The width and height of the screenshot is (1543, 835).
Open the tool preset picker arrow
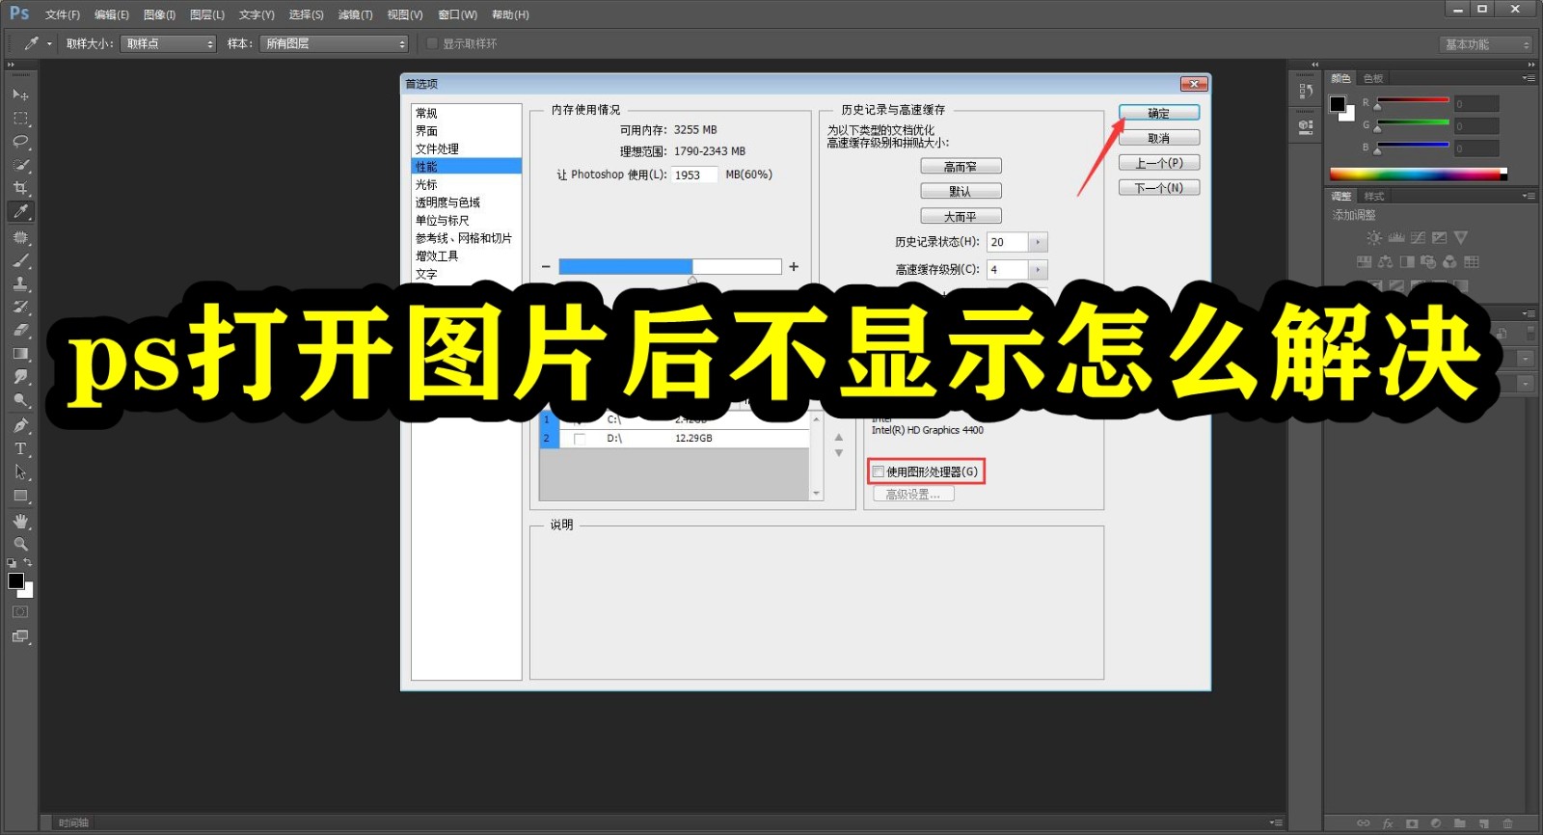pyautogui.click(x=49, y=43)
